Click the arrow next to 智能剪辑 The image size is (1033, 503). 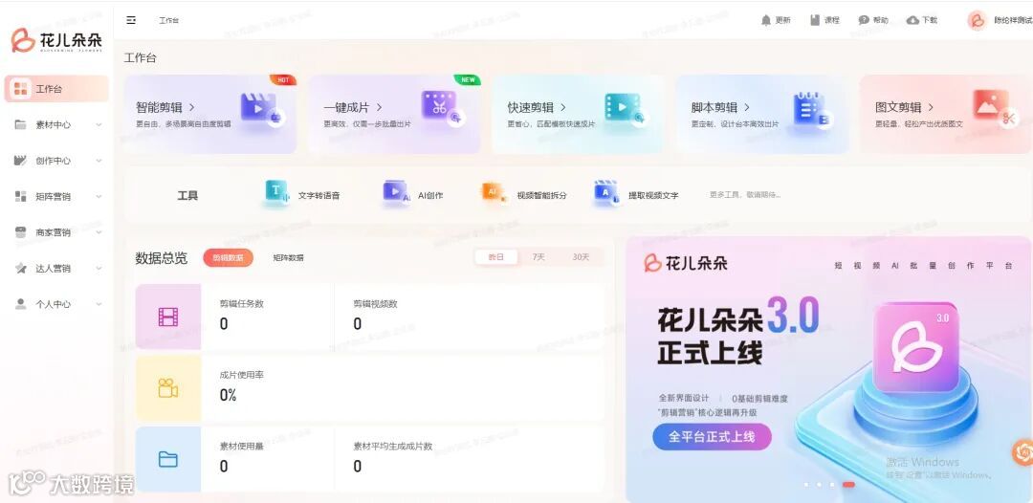click(x=191, y=107)
